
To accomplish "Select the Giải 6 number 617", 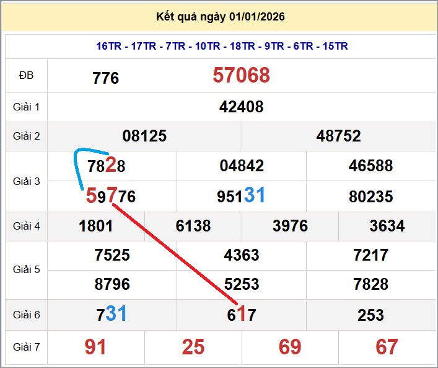I will tap(241, 315).
